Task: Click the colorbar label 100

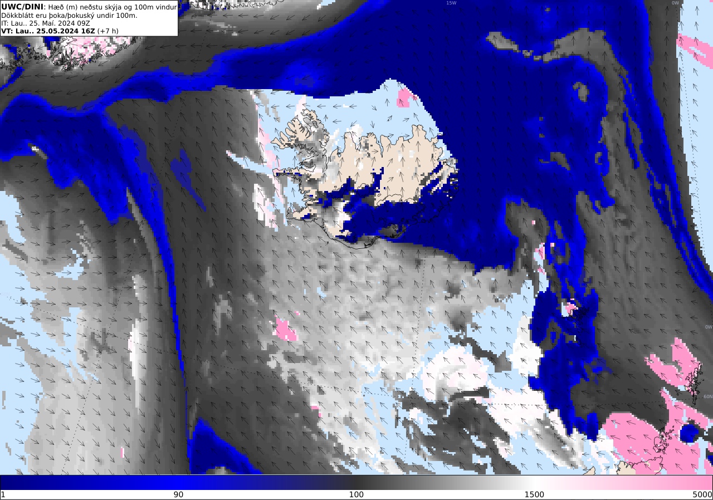Action: 356,494
